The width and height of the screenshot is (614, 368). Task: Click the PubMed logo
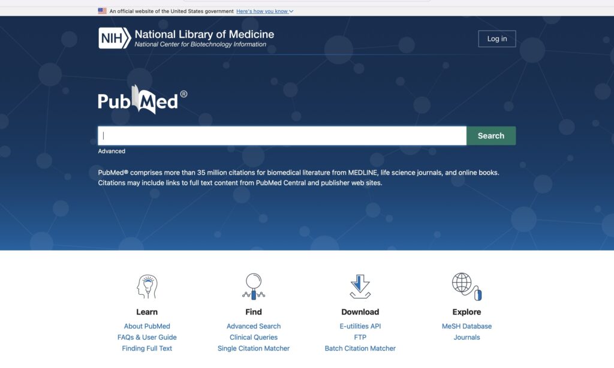[142, 100]
